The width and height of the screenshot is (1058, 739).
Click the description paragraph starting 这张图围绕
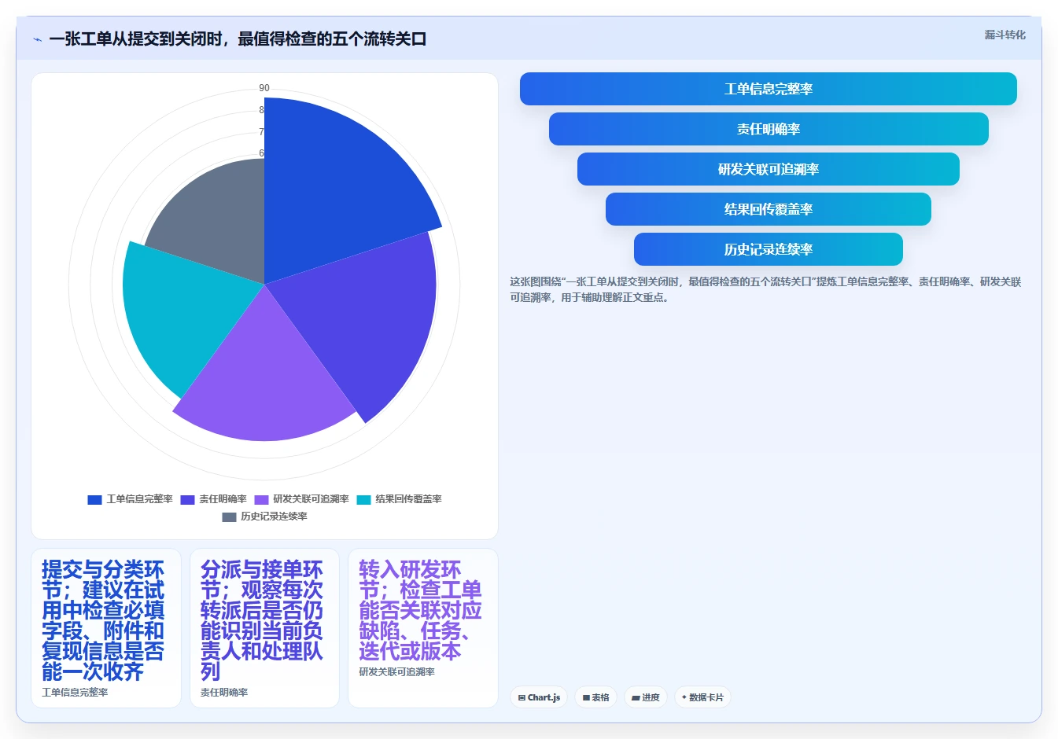click(x=765, y=289)
